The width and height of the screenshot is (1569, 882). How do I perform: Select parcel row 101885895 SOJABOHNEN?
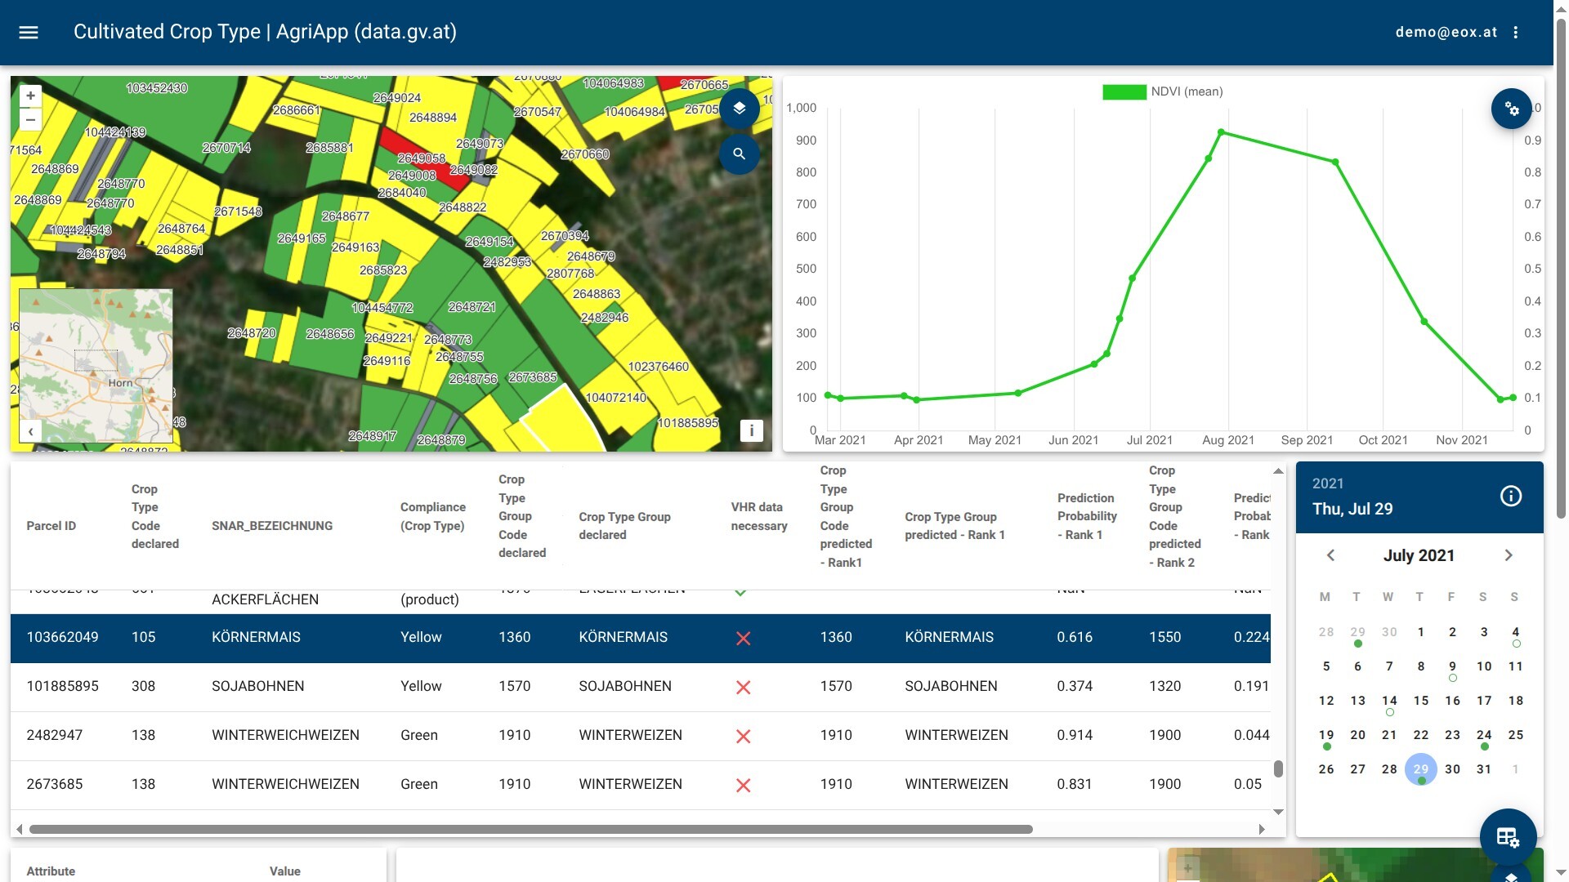pos(640,687)
